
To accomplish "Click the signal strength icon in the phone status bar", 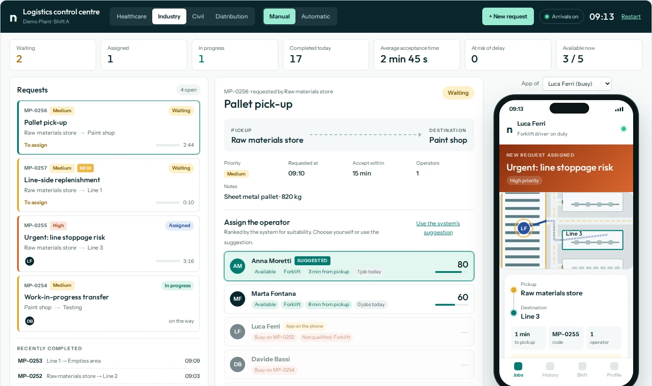I will (619, 109).
